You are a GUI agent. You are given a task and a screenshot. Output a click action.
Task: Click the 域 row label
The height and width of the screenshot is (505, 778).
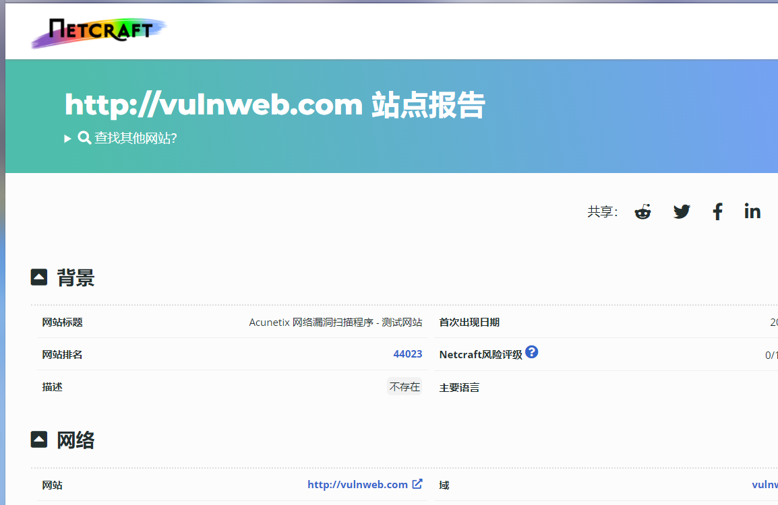[444, 485]
